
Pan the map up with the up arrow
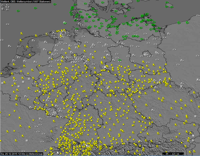[8, 5]
